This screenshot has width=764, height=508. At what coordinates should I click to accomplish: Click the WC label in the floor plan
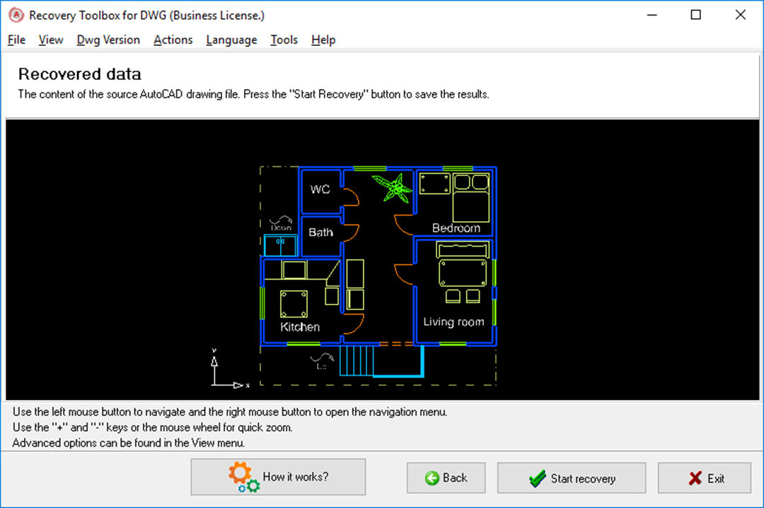pyautogui.click(x=320, y=189)
